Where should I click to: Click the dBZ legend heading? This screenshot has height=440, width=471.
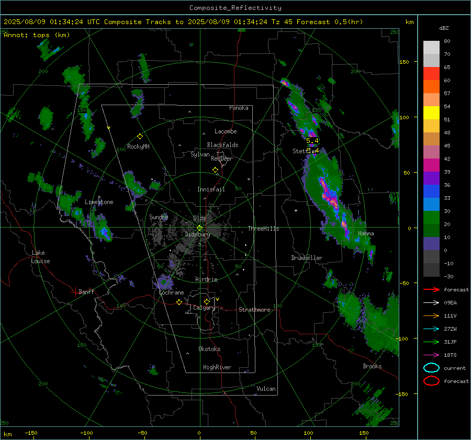tap(444, 28)
